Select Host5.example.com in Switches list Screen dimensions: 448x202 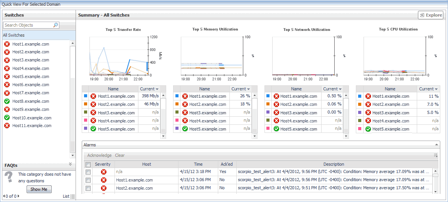click(x=30, y=76)
